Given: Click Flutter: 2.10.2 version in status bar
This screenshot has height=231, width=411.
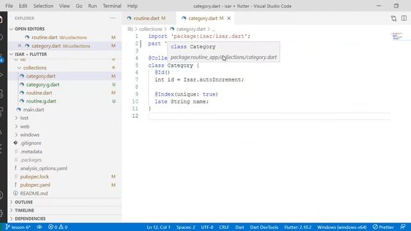Looking at the screenshot, I should pos(298,227).
